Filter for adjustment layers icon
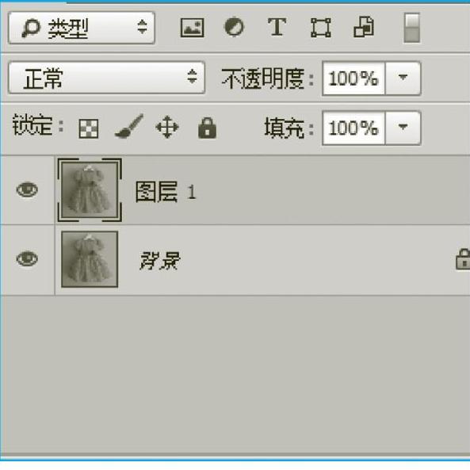 tap(234, 27)
